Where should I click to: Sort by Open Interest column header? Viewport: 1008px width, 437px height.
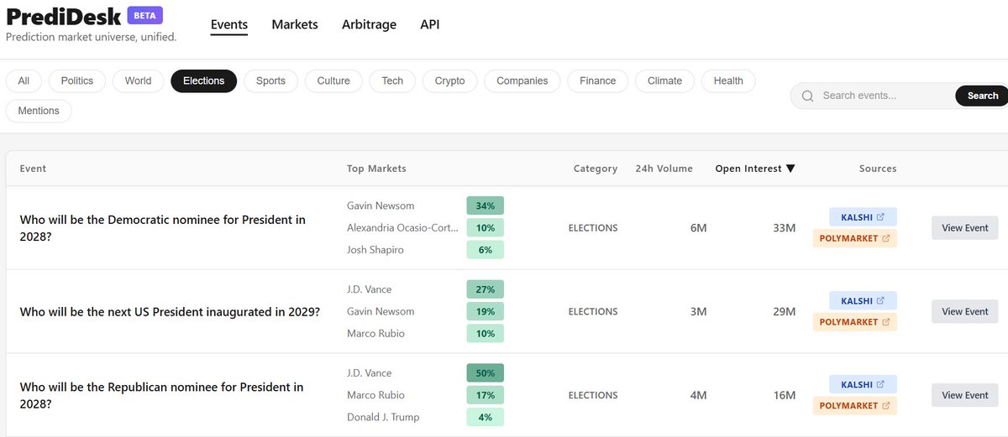pyautogui.click(x=754, y=169)
